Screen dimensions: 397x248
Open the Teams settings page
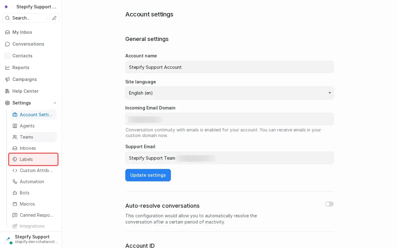[x=26, y=137]
